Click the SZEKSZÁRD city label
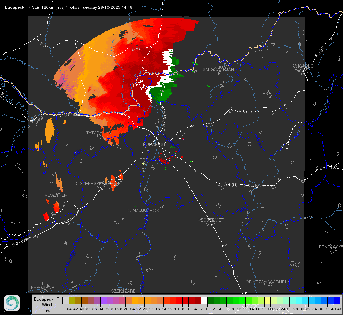343x315 pixels. coord(124,291)
